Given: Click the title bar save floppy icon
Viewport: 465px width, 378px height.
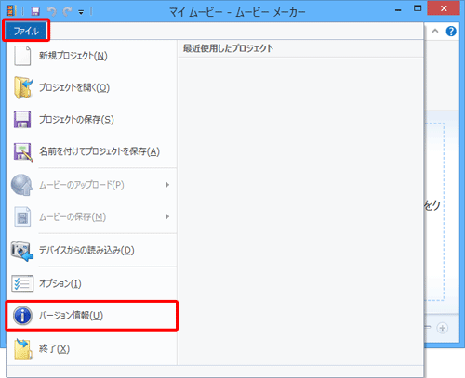Looking at the screenshot, I should [35, 12].
